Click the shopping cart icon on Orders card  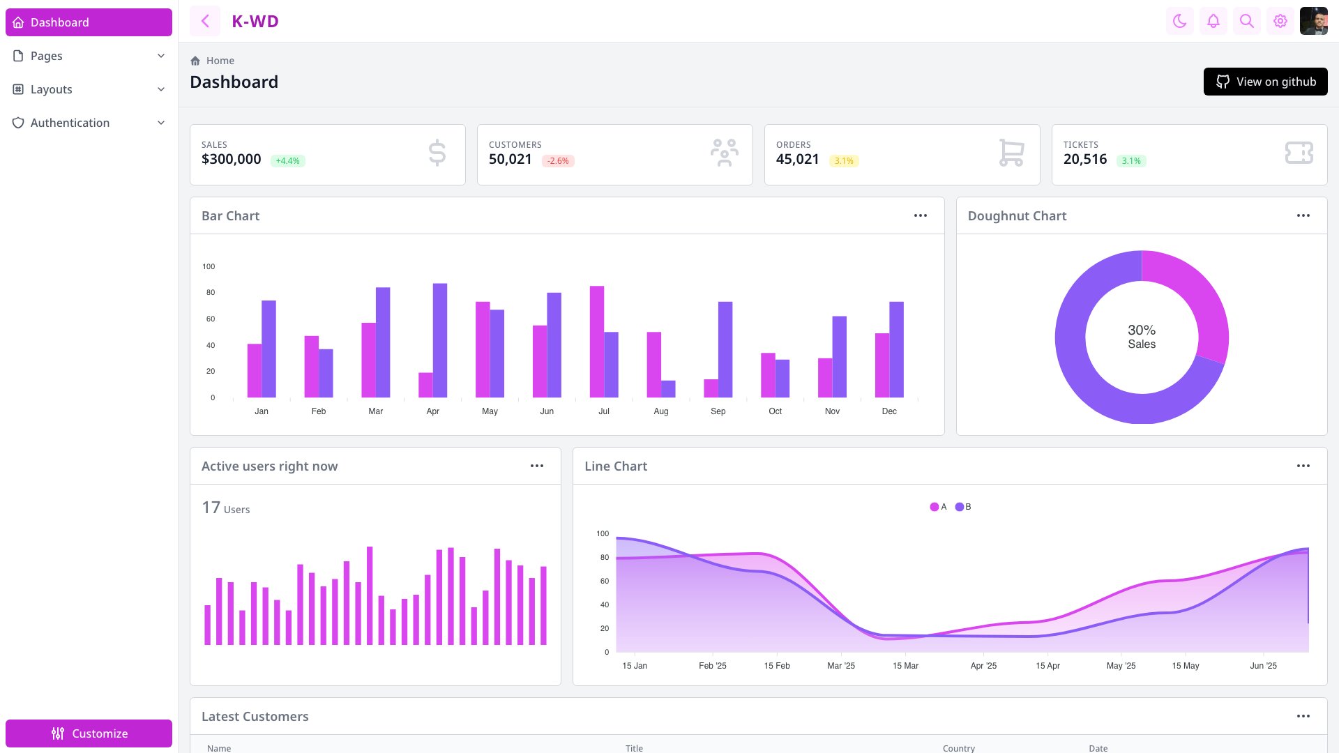[x=1011, y=153]
